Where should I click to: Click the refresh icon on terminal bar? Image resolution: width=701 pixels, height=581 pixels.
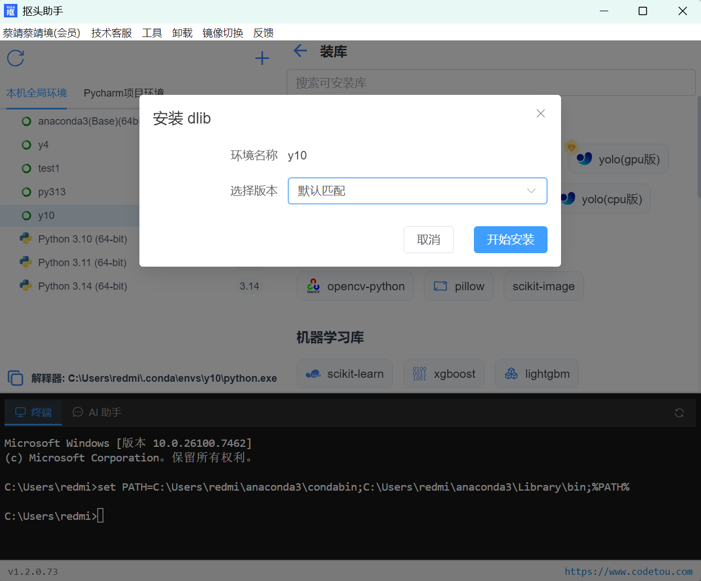tap(679, 412)
